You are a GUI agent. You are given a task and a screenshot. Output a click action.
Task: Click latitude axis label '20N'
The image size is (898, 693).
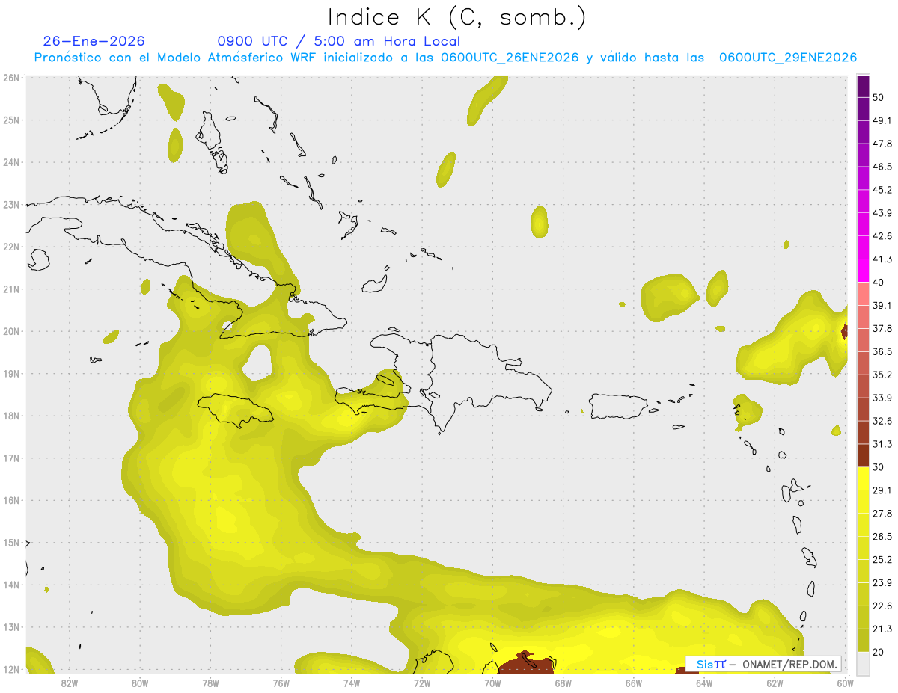tap(10, 331)
